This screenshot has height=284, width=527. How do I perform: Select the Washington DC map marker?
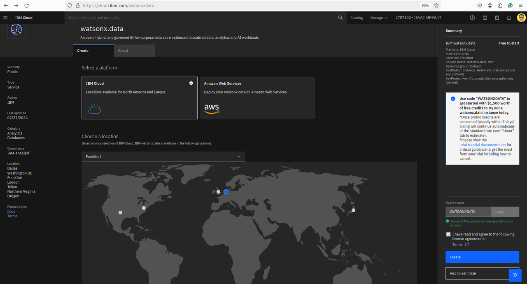click(144, 208)
